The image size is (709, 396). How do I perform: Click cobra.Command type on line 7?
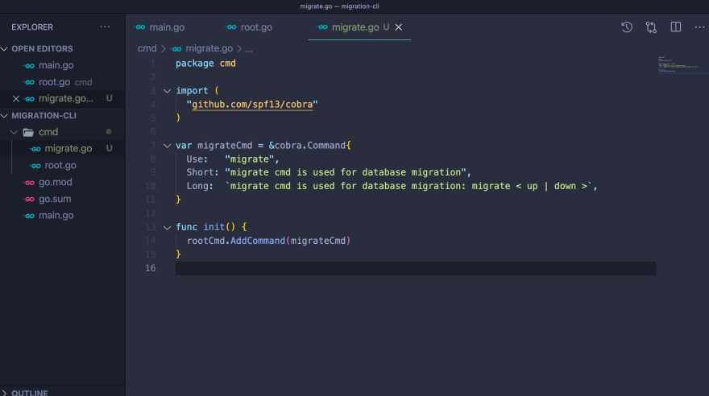(x=309, y=146)
